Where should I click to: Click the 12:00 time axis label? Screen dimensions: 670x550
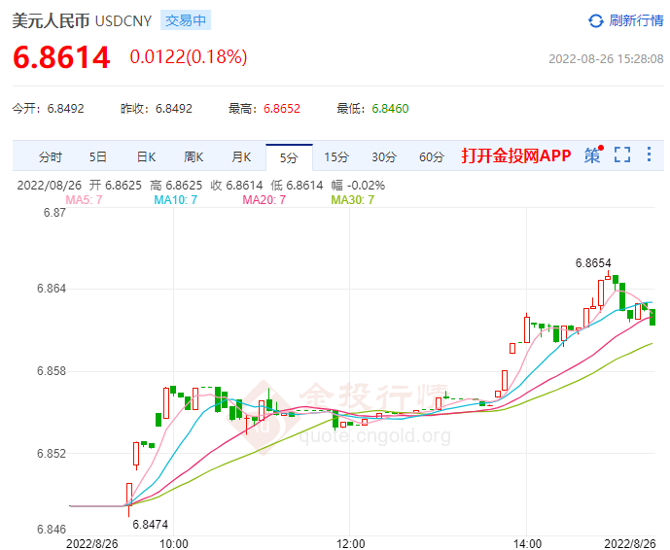350,543
